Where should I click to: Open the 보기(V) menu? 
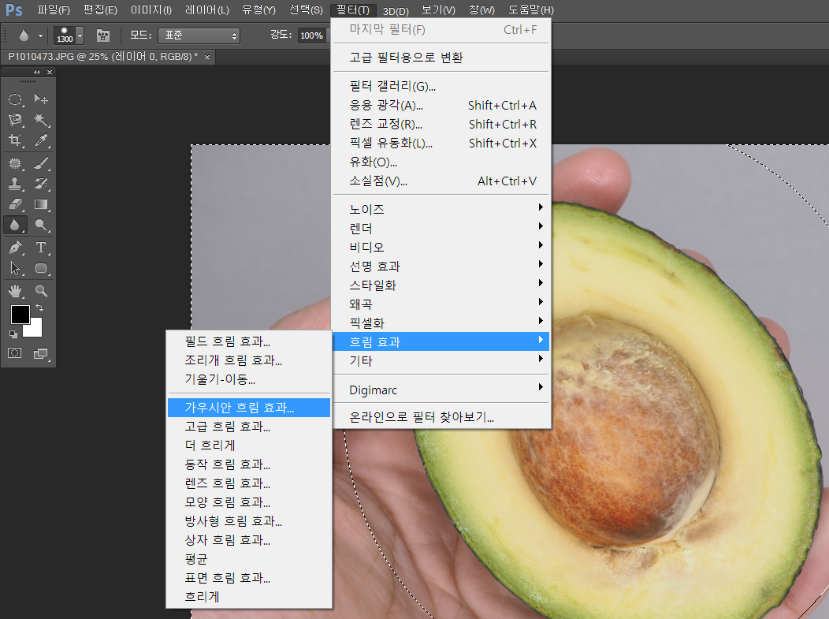pyautogui.click(x=439, y=10)
